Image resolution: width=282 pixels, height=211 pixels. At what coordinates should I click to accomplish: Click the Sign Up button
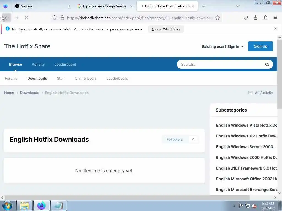pos(261,46)
